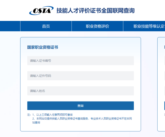Click the cut-off card on the right edge

(161, 84)
